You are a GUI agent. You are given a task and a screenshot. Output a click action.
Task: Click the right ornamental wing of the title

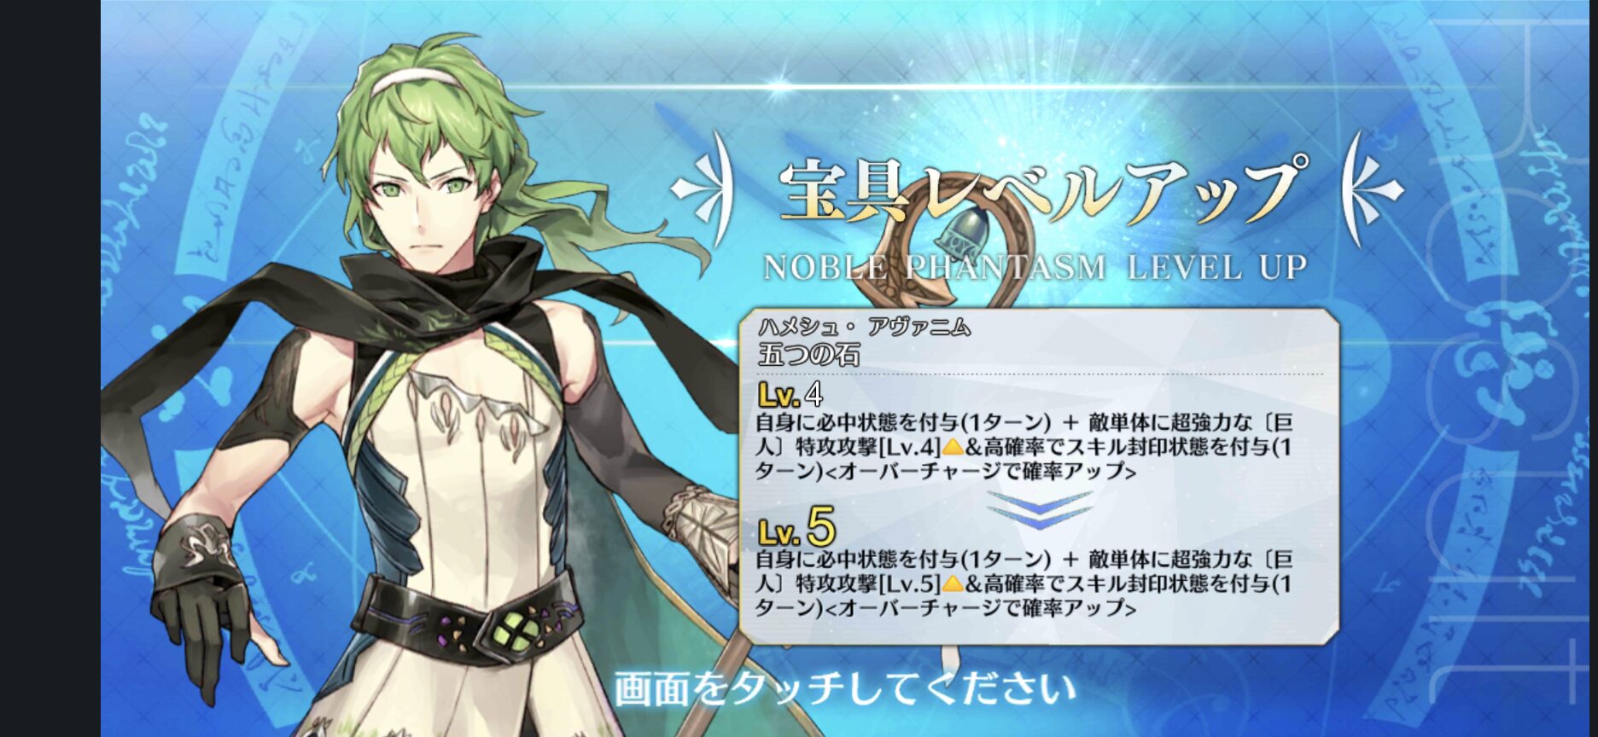pos(1373,189)
